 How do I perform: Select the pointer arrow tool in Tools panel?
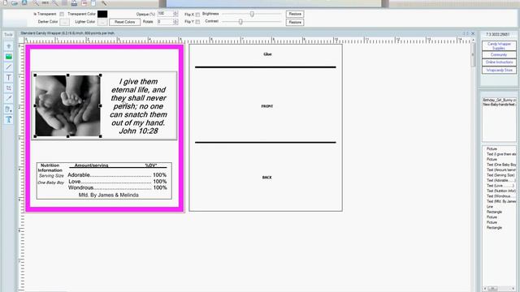9,46
